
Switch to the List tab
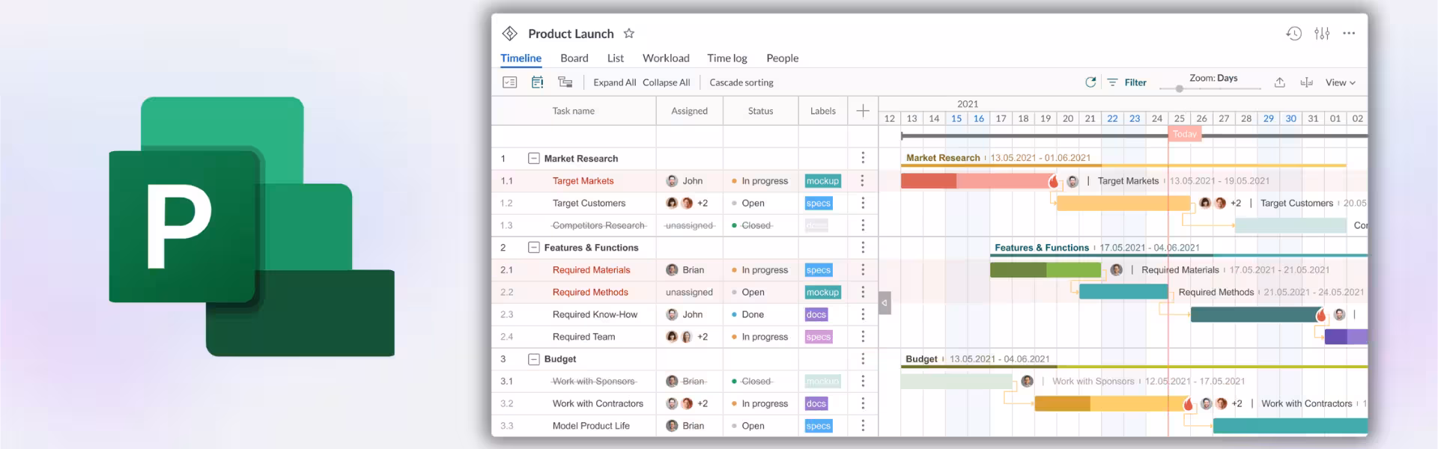click(616, 58)
